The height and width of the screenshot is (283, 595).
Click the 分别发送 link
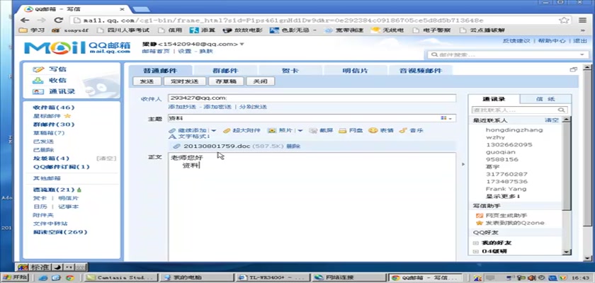253,107
